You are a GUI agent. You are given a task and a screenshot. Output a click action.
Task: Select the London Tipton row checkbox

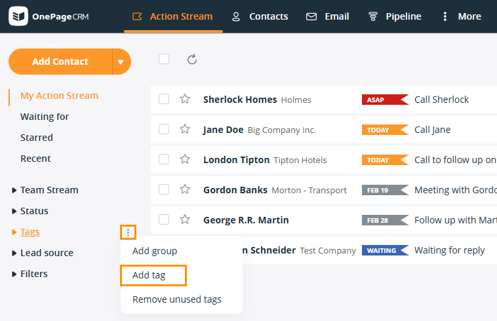pyautogui.click(x=164, y=159)
